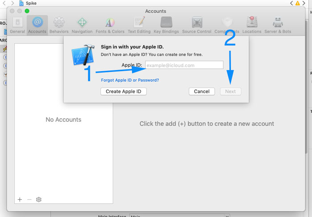Image resolution: width=312 pixels, height=217 pixels.
Task: Click the add (+) account button
Action: coord(20,199)
